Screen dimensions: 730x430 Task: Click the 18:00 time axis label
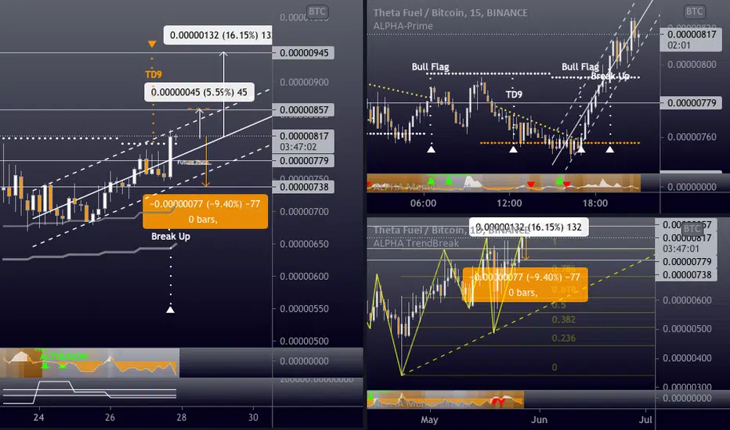595,203
